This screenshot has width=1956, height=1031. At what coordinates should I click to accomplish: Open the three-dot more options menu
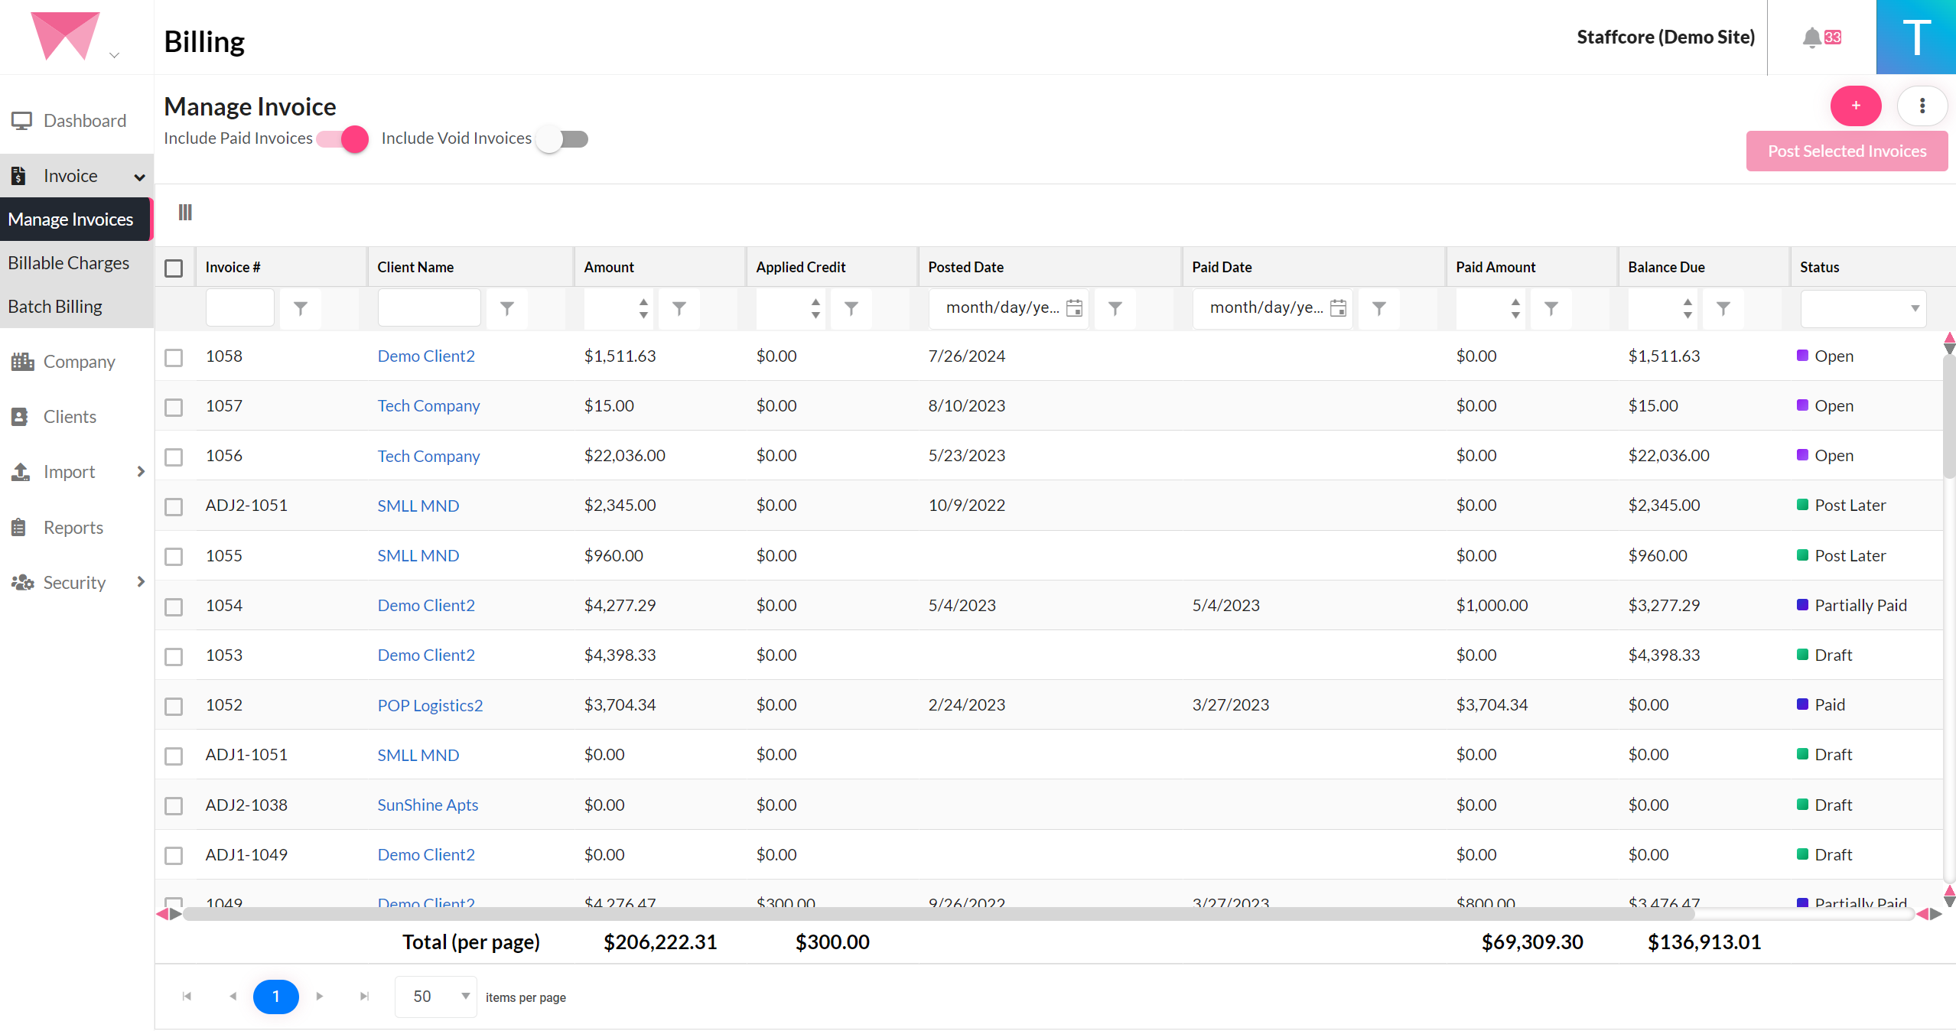point(1922,106)
